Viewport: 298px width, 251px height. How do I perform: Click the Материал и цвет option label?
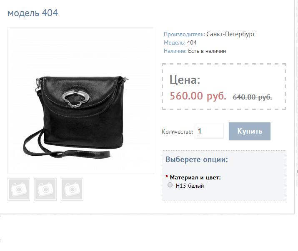click(x=195, y=177)
